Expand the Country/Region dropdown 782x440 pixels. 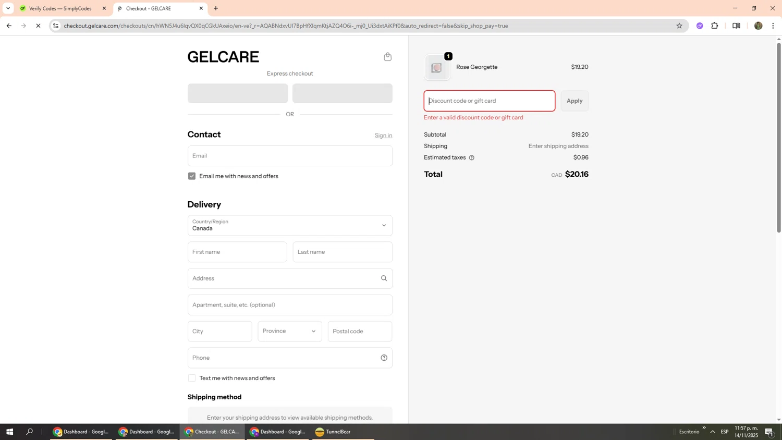coord(290,225)
